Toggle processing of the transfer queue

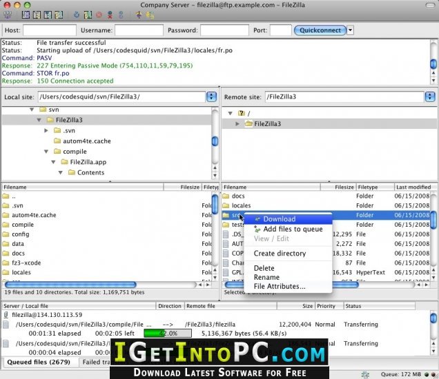(x=88, y=14)
